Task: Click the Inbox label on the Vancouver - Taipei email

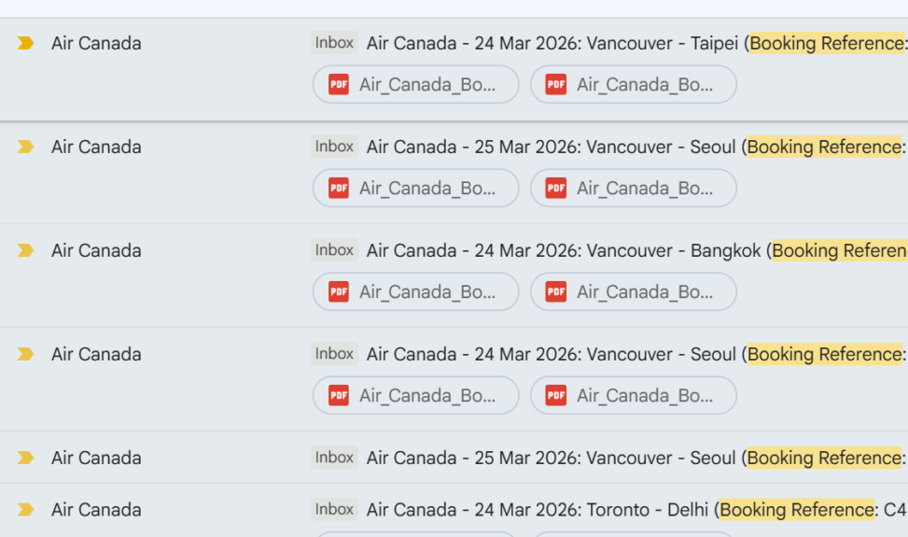Action: (334, 43)
